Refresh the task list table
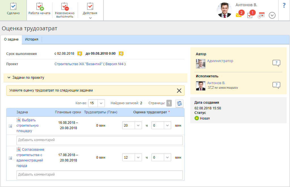 point(179,103)
